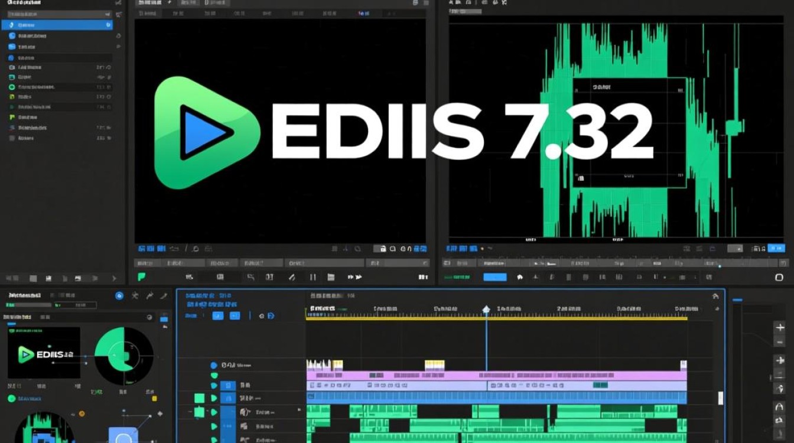Click the rounded square icon below right preview
Viewport: 794px width, 443px height.
tap(778, 276)
